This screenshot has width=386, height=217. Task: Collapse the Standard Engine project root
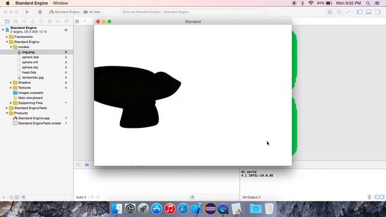3,30
